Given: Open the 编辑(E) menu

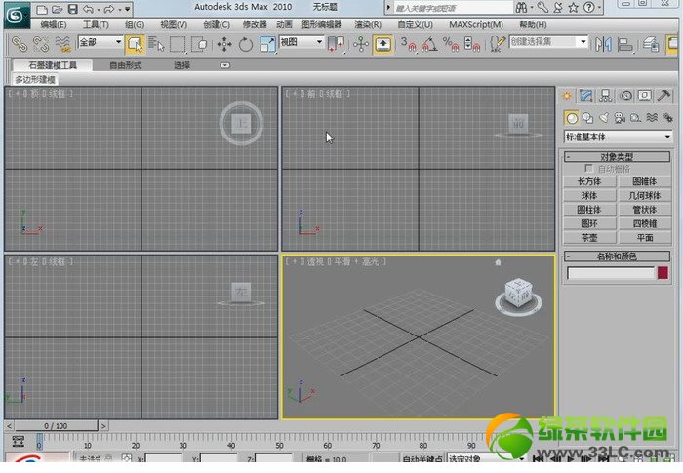Looking at the screenshot, I should click(54, 24).
